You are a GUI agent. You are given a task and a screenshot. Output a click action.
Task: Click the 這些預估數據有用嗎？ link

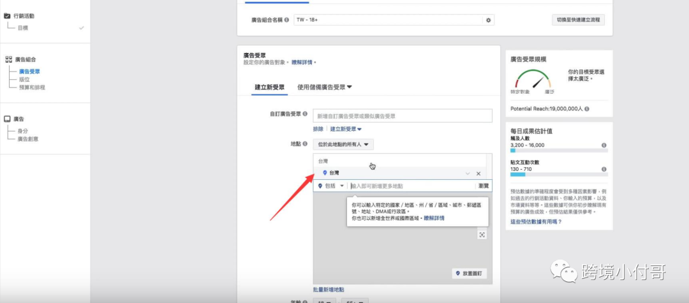[536, 222]
